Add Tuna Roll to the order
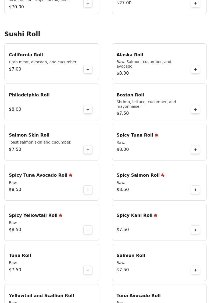 (x=88, y=270)
